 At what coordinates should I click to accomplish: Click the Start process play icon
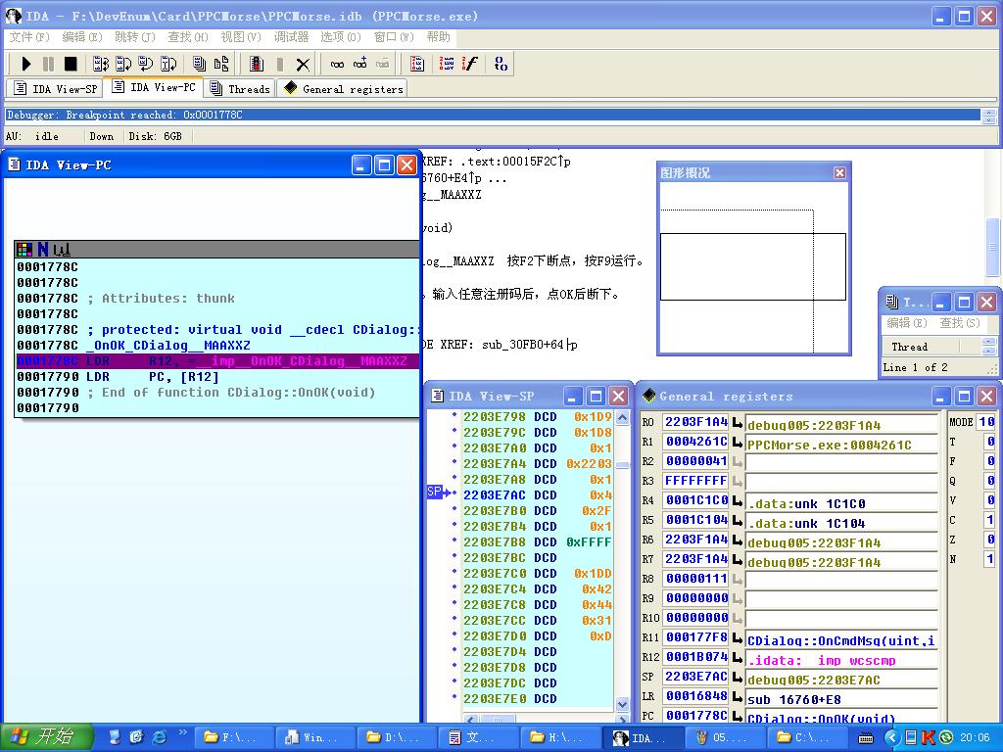(26, 64)
